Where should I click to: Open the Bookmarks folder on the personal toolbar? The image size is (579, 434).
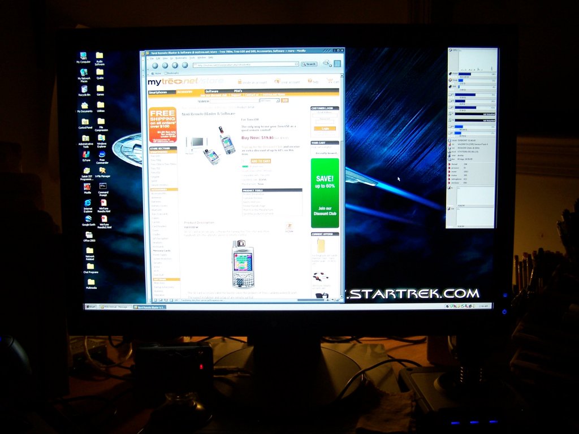click(172, 73)
